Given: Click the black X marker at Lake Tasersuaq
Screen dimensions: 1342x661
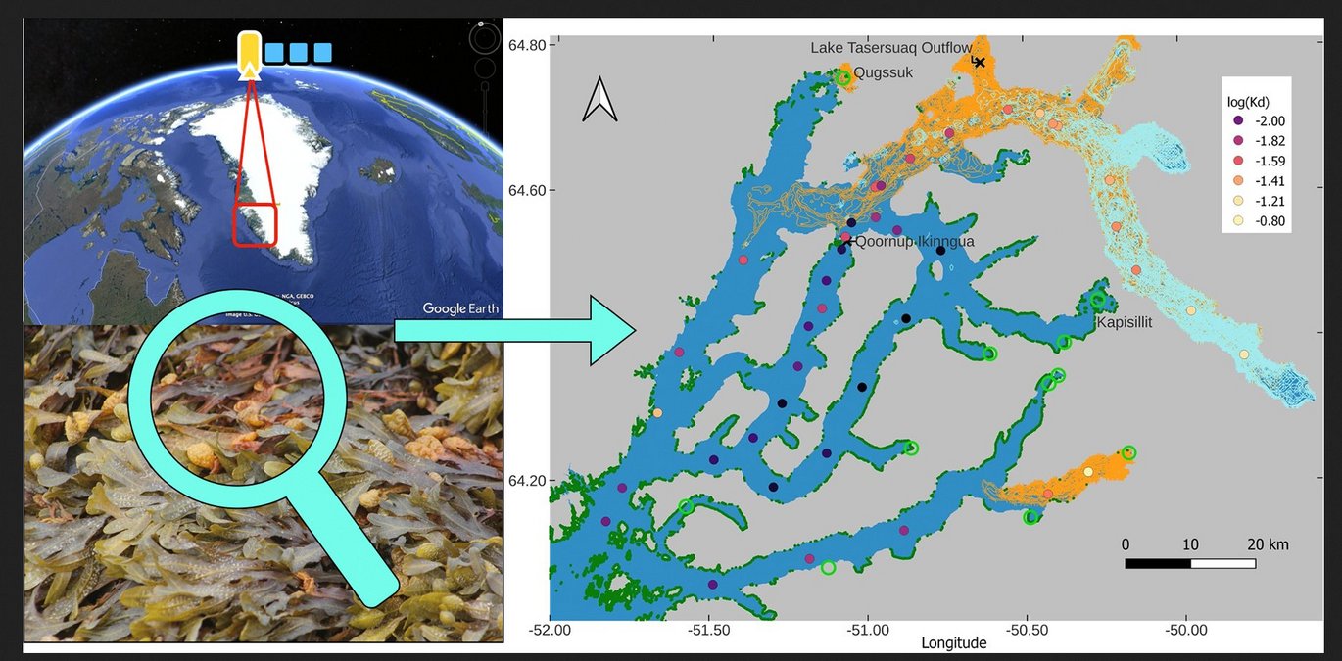Looking at the screenshot, I should coord(978,63).
